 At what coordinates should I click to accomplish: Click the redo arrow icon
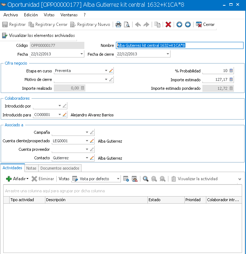click(146, 24)
